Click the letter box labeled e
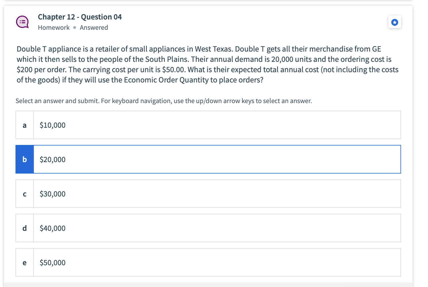Viewport: 428px width, 287px height. tap(24, 262)
